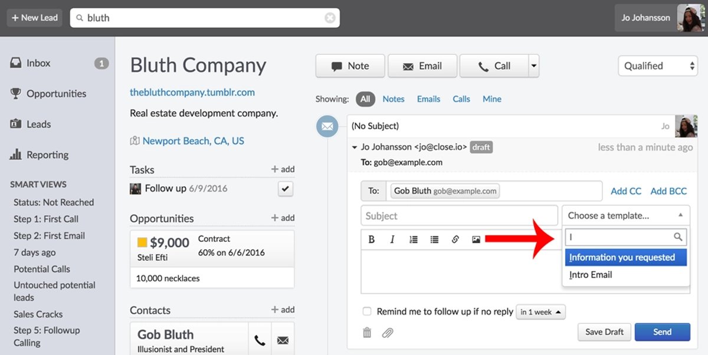Screen dimensions: 708x355
Task: Click the envelope icon for Gob Bluth
Action: (x=283, y=340)
